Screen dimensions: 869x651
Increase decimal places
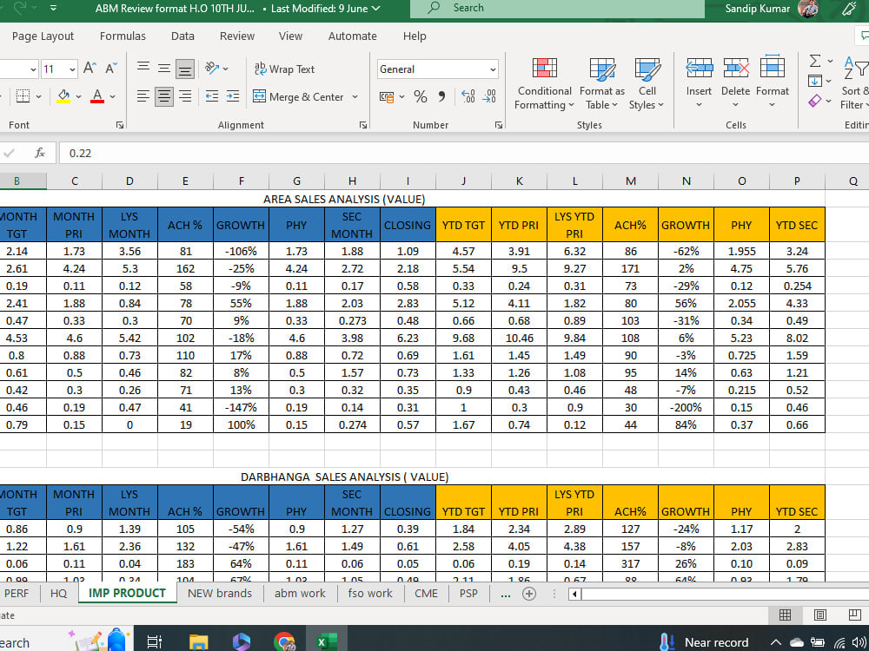click(468, 97)
